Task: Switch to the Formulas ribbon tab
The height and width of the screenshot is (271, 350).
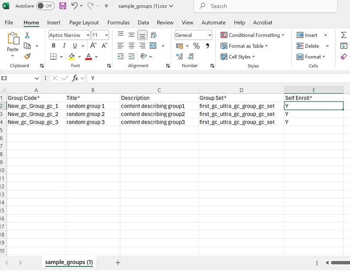Action: point(119,22)
